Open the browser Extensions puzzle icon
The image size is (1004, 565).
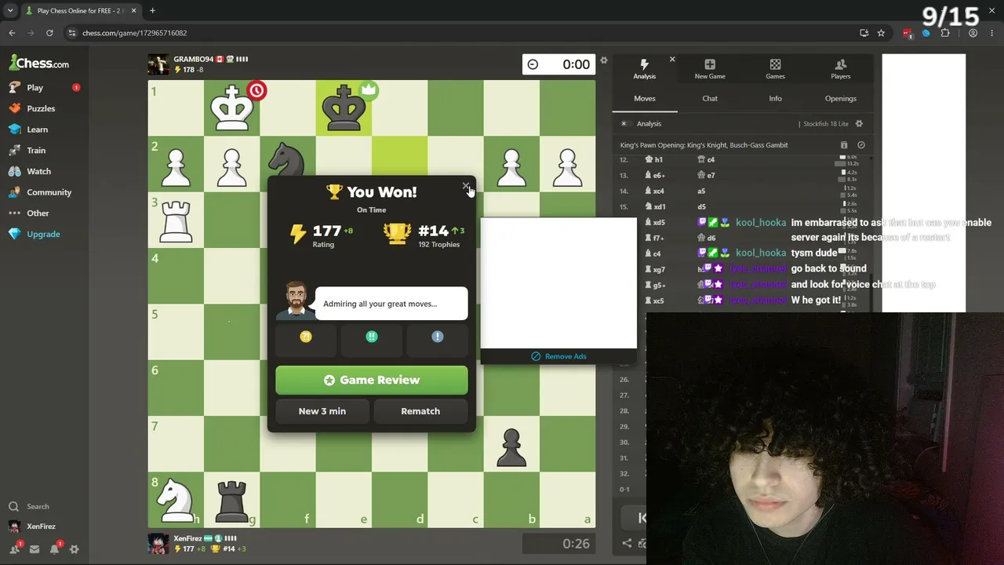coord(945,33)
